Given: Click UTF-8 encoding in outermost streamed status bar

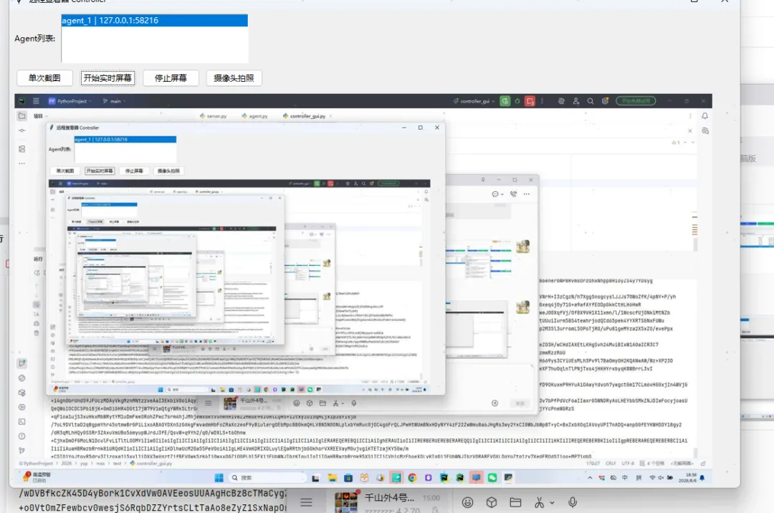Looking at the screenshot, I should 628,463.
